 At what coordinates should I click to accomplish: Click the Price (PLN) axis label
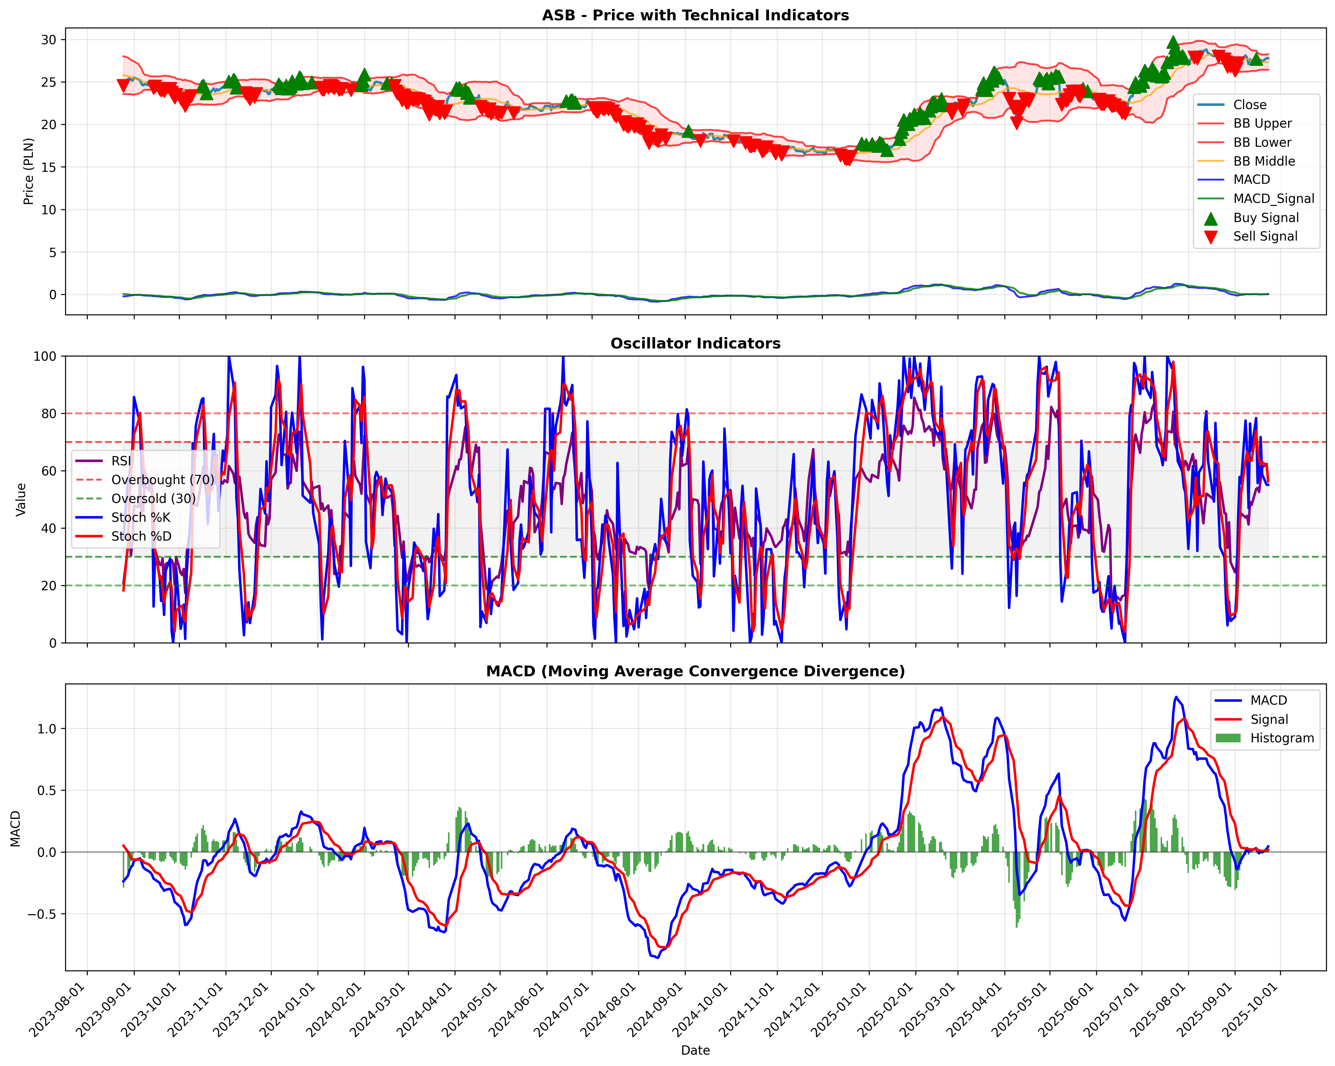pyautogui.click(x=28, y=171)
